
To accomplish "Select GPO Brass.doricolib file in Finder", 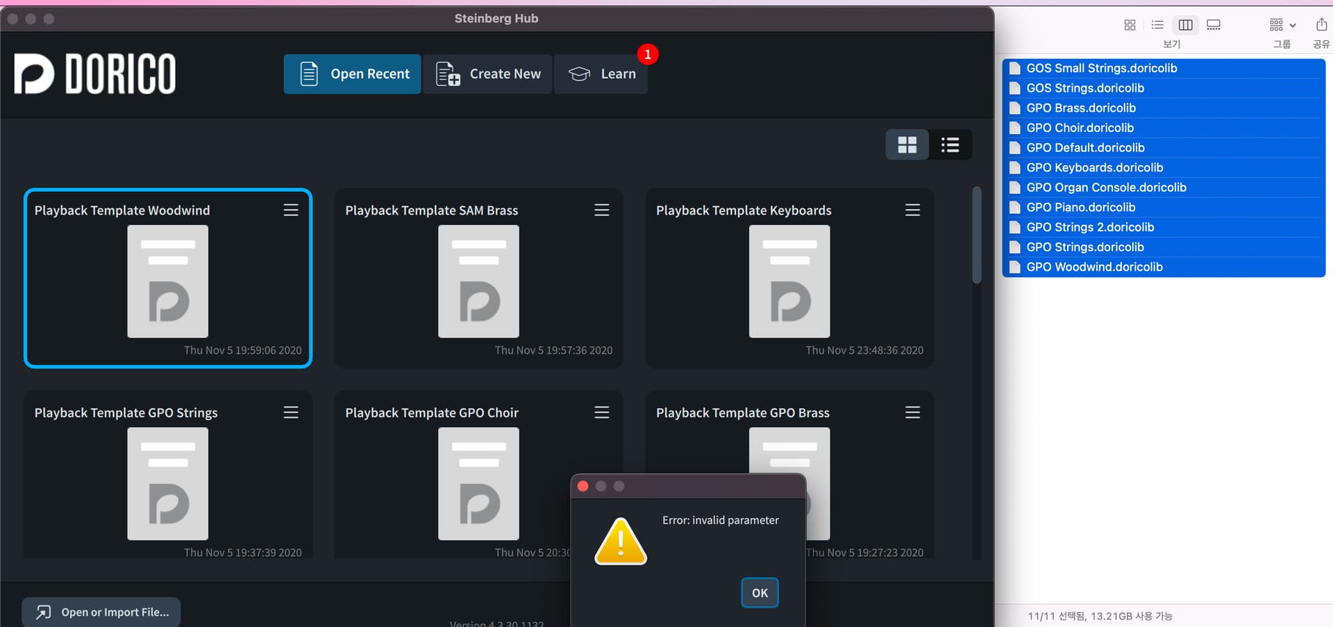I will pos(1164,108).
